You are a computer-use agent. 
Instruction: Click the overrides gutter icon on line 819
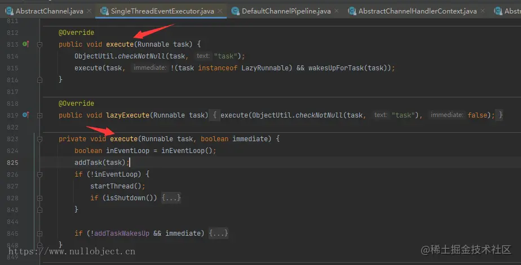(x=25, y=115)
